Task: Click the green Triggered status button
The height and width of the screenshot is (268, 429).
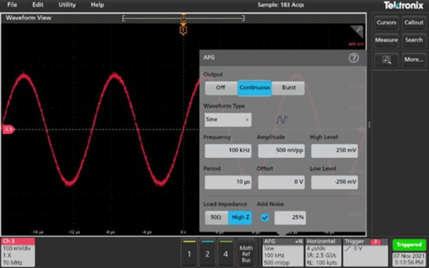Action: [x=409, y=245]
